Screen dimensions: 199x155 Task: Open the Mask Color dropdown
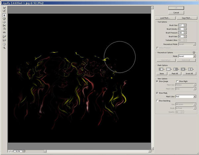click(x=186, y=97)
